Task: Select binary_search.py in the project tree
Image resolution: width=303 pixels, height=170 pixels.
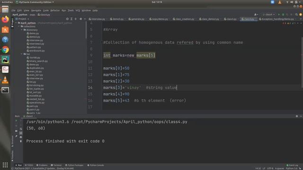Action: tap(38, 61)
